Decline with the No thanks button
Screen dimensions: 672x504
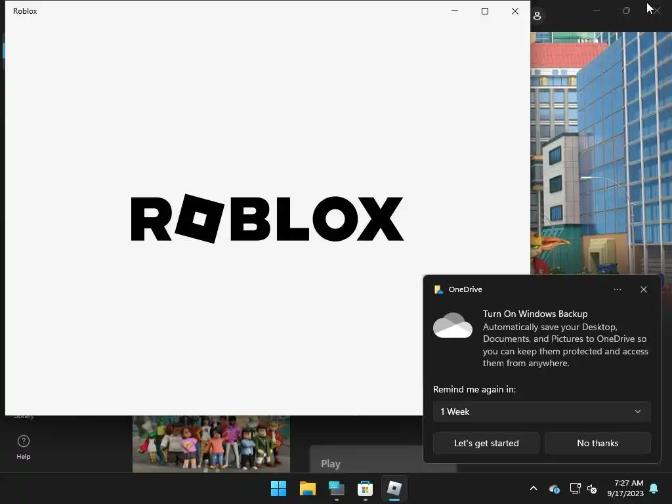point(597,443)
